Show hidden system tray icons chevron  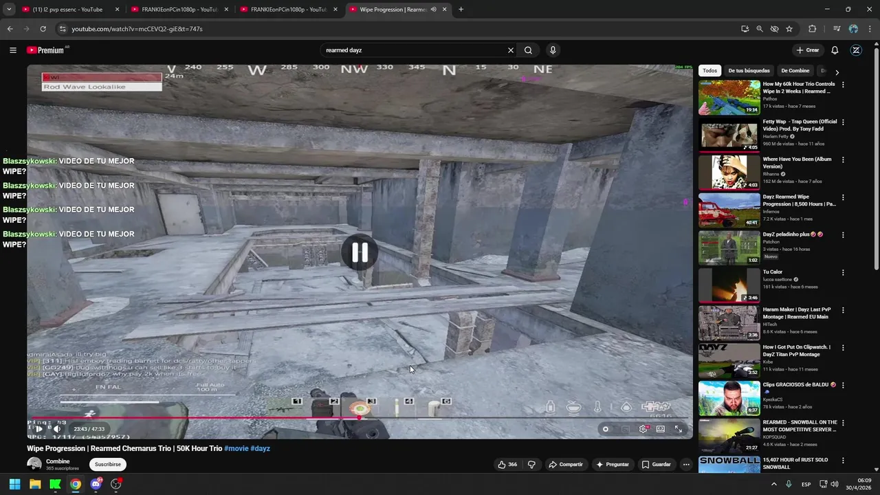[774, 484]
